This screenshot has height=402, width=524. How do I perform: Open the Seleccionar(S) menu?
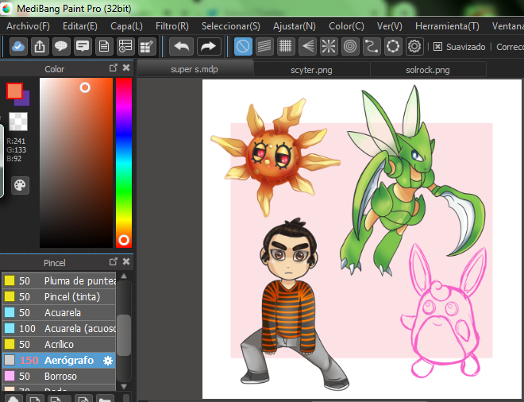click(230, 26)
